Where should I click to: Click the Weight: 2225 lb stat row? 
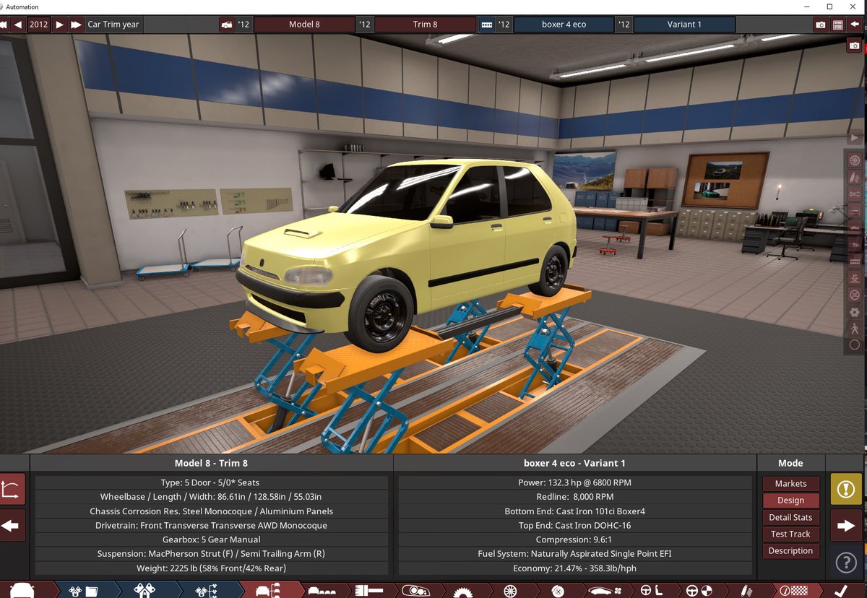(211, 568)
